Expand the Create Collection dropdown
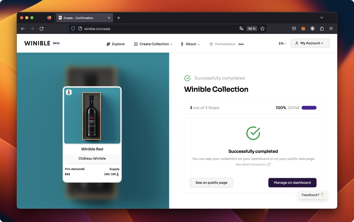 point(153,44)
